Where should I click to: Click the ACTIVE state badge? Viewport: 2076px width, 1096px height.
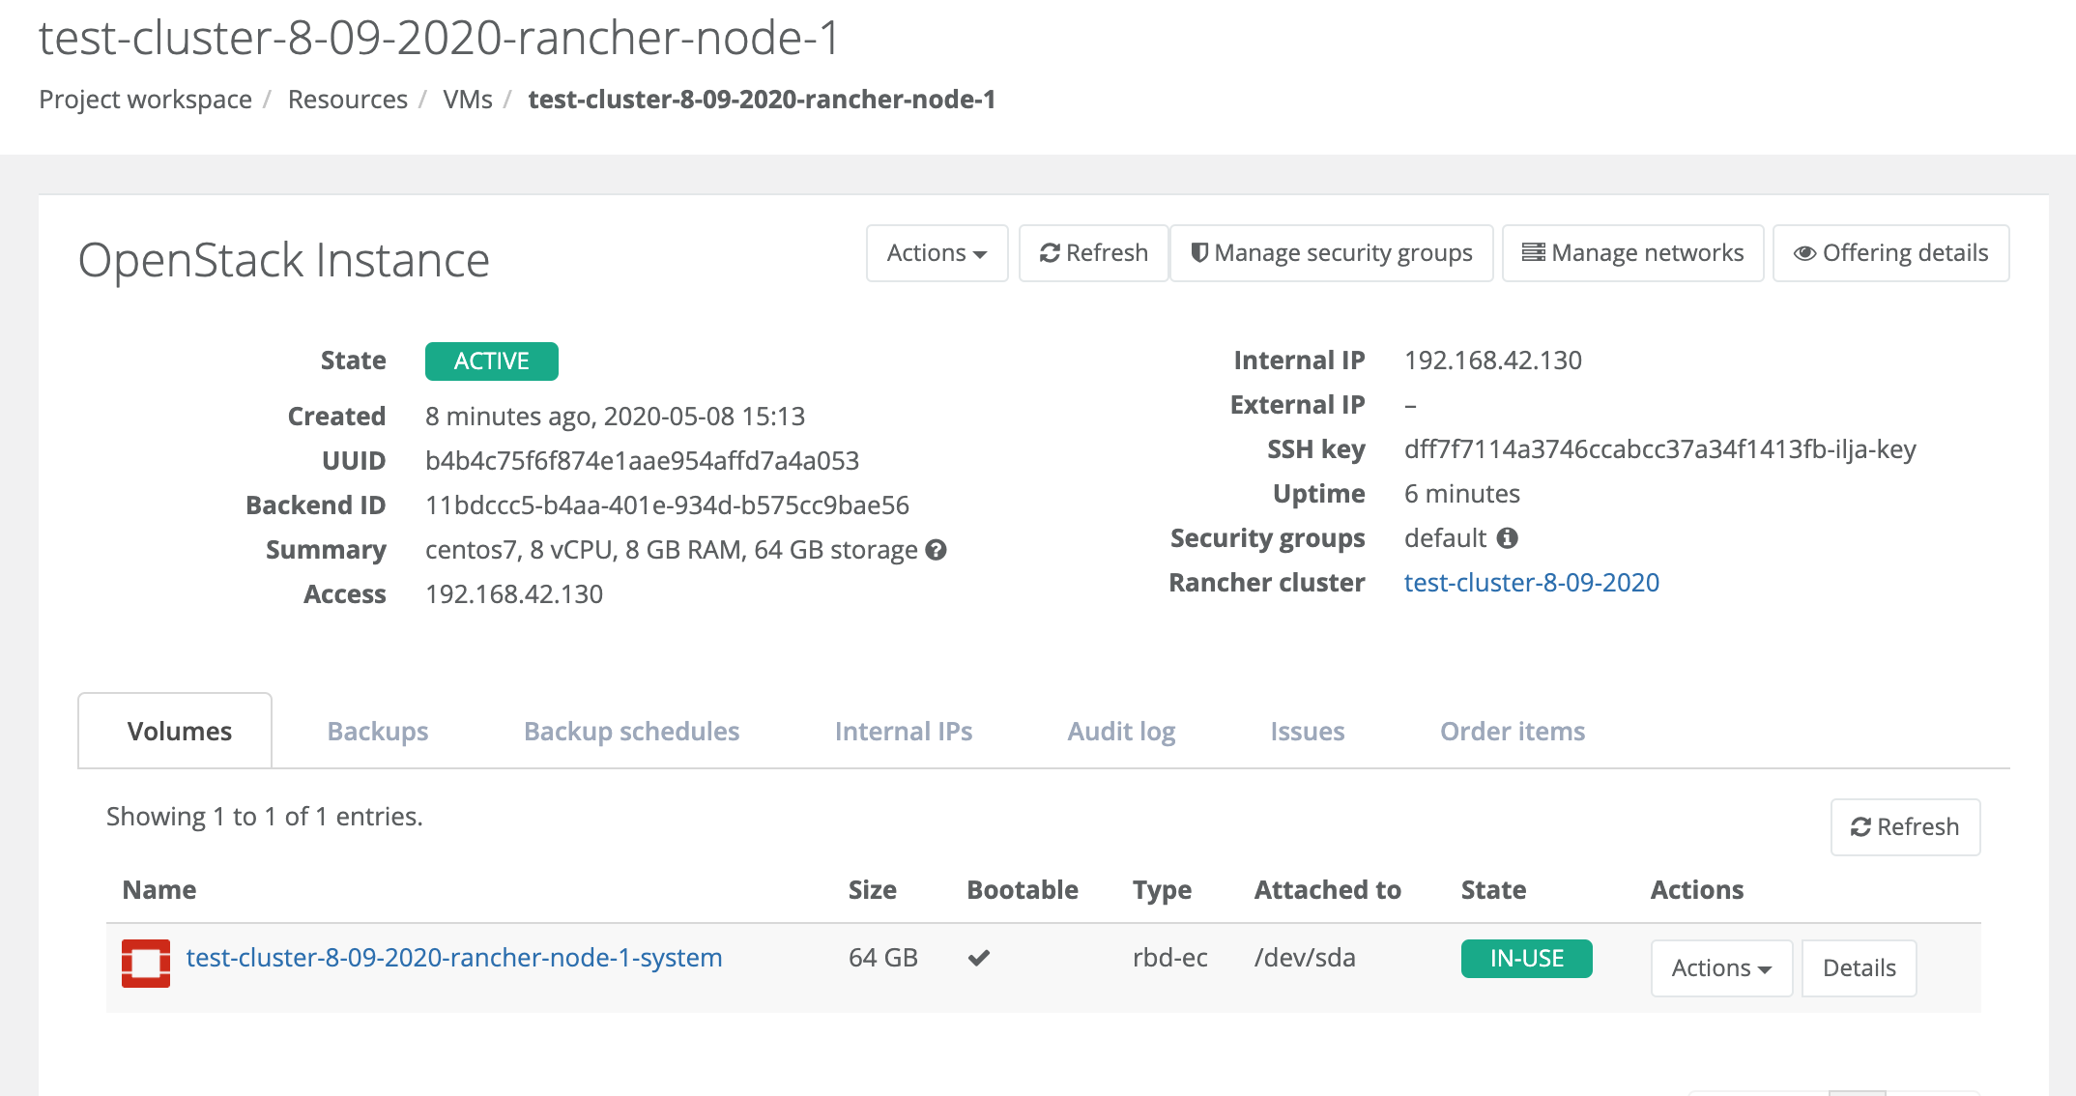tap(492, 361)
